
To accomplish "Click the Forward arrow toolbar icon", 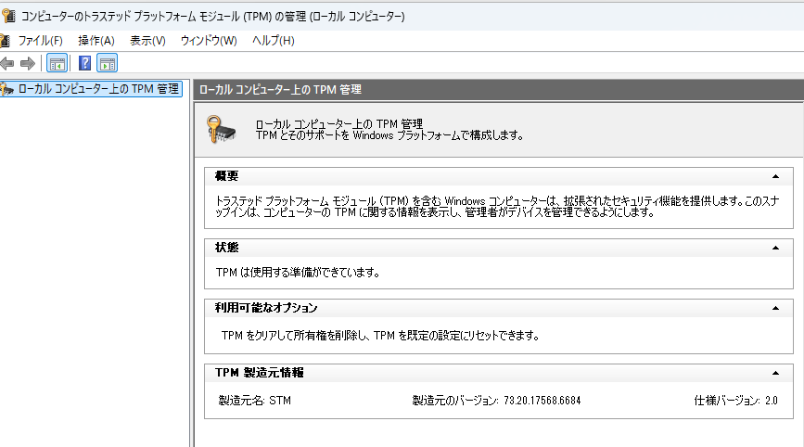I will pos(27,64).
